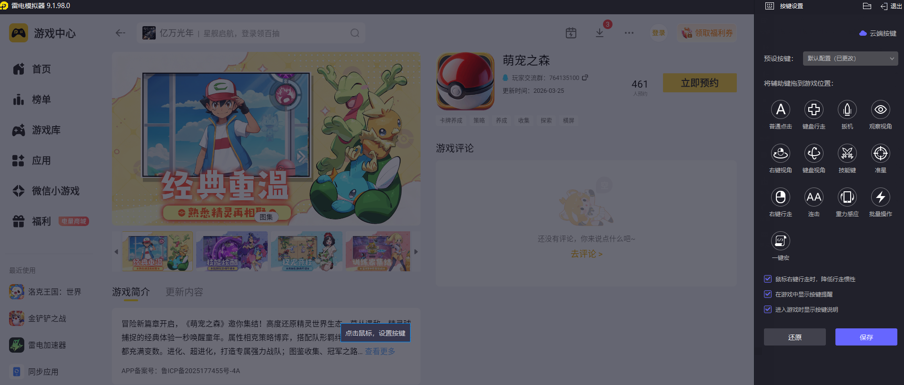Select the 键盘行走 D-pad key icon
The image size is (904, 385).
(814, 109)
